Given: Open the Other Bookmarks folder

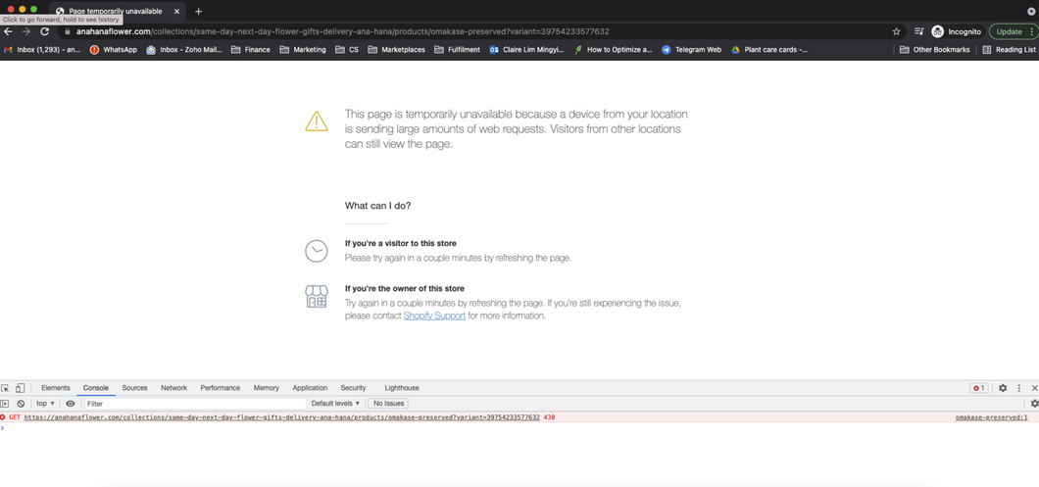Looking at the screenshot, I should 934,49.
